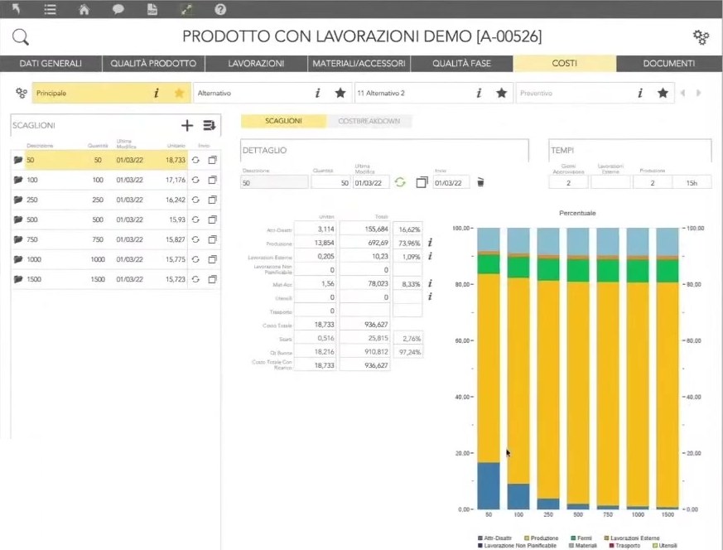723x550 pixels.
Task: Click the copy icon in row 500
Action: click(212, 220)
